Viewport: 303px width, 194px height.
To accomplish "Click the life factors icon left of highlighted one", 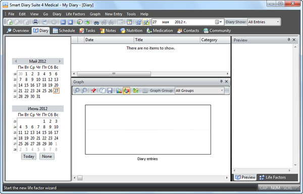I will pos(138,22).
